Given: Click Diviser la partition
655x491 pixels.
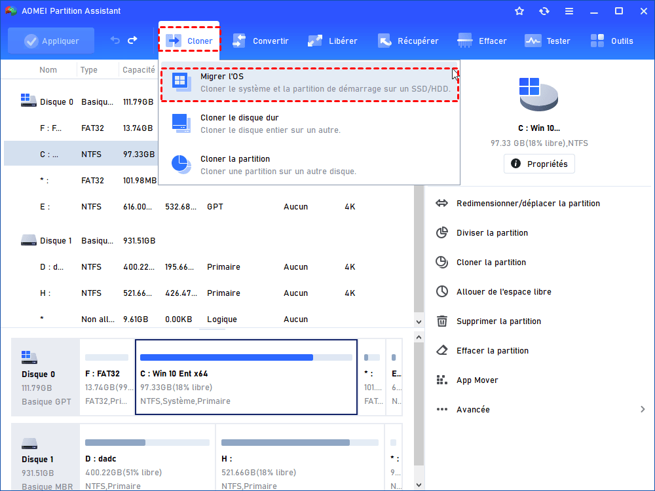Looking at the screenshot, I should (492, 232).
